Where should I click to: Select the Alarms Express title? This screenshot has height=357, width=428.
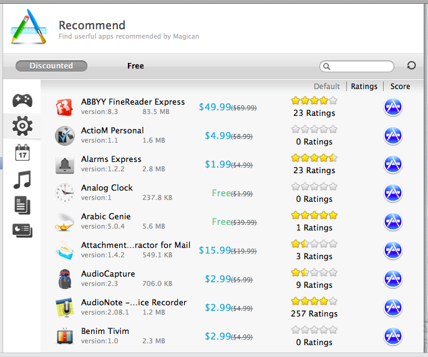(111, 159)
